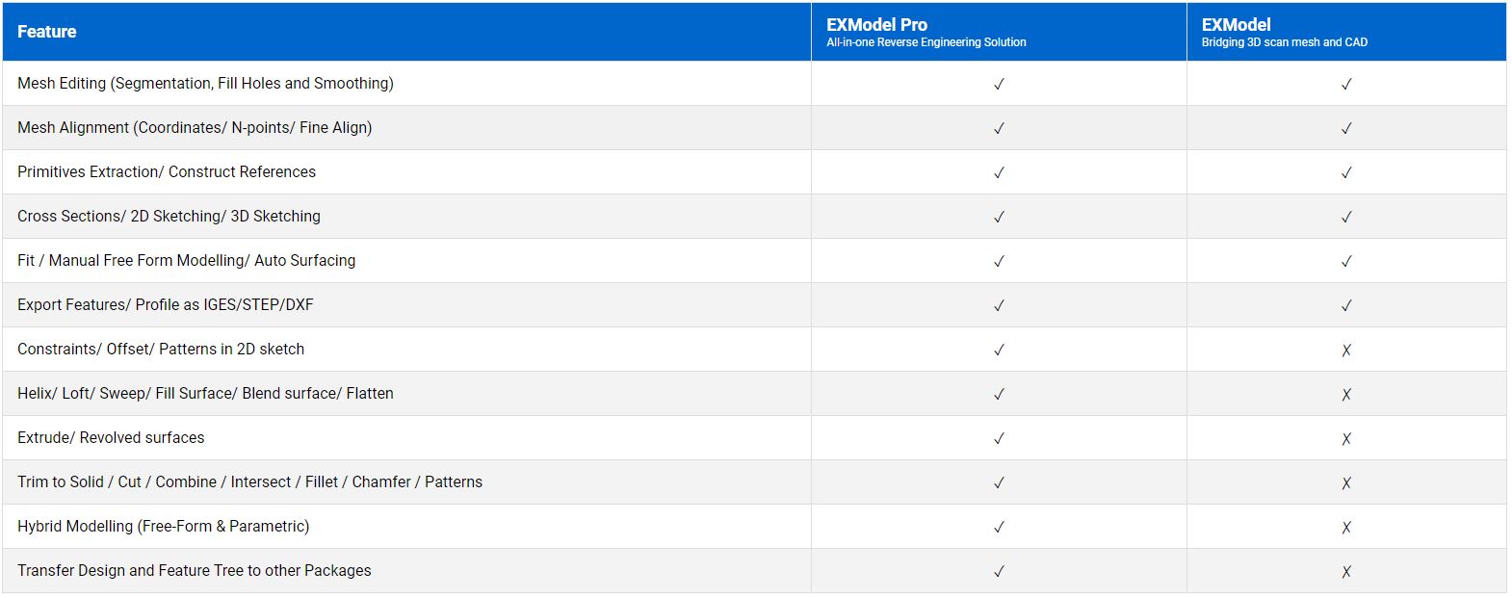Click All-in-one Reverse Engineering Solution subtitle
Image resolution: width=1512 pixels, height=598 pixels.
pos(925,42)
